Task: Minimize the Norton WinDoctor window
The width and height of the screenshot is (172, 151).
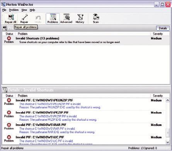Action: 157,5
